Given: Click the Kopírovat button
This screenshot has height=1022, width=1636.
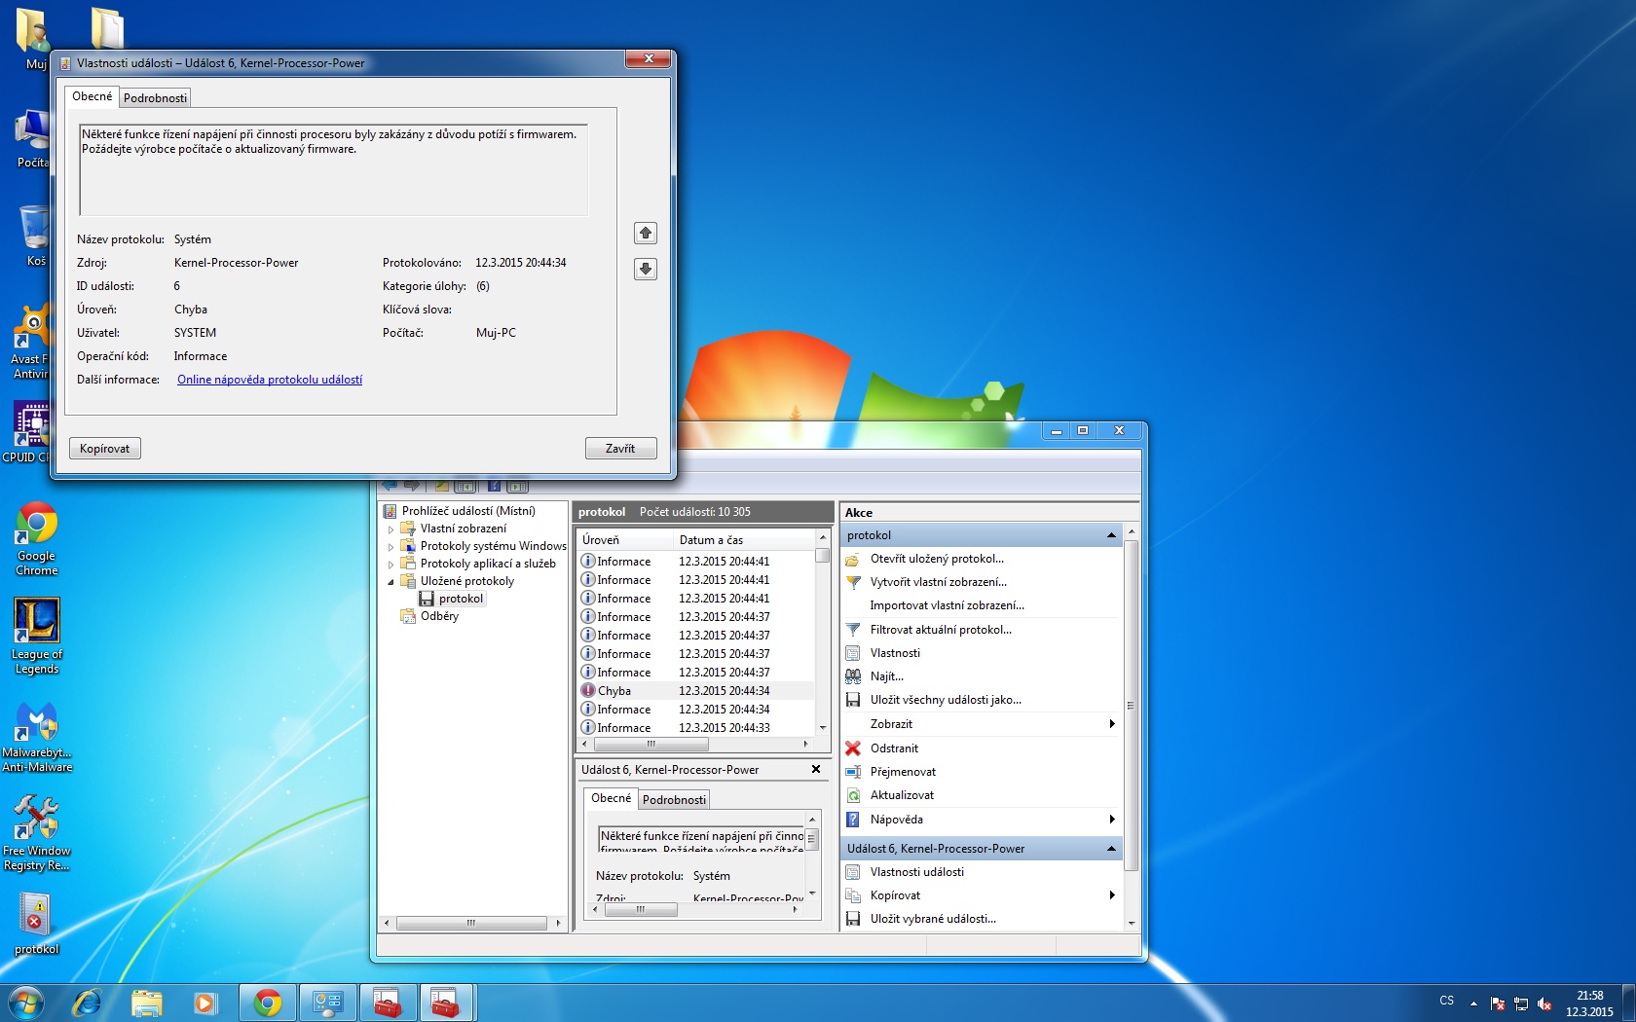Looking at the screenshot, I should coord(104,449).
